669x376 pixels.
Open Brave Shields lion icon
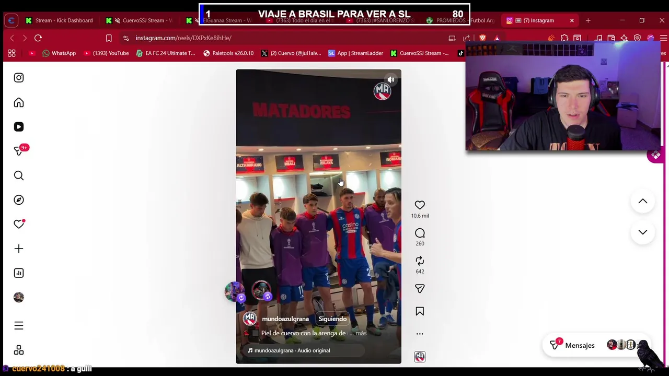(x=482, y=38)
